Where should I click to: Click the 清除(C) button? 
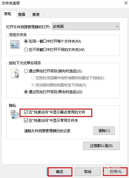(104, 131)
